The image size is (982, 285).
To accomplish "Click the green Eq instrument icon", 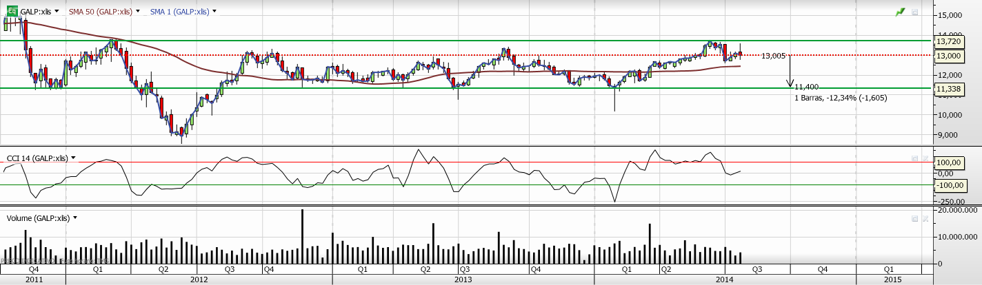I will click(x=12, y=11).
